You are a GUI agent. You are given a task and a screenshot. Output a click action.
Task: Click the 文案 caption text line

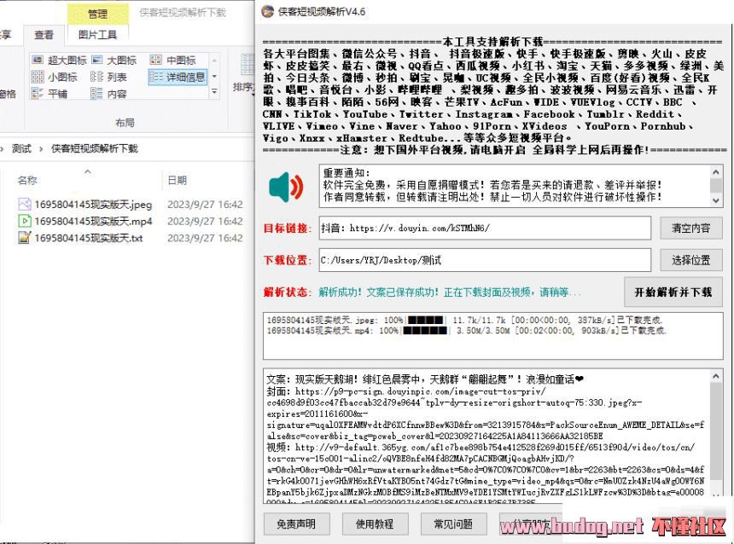(x=425, y=379)
